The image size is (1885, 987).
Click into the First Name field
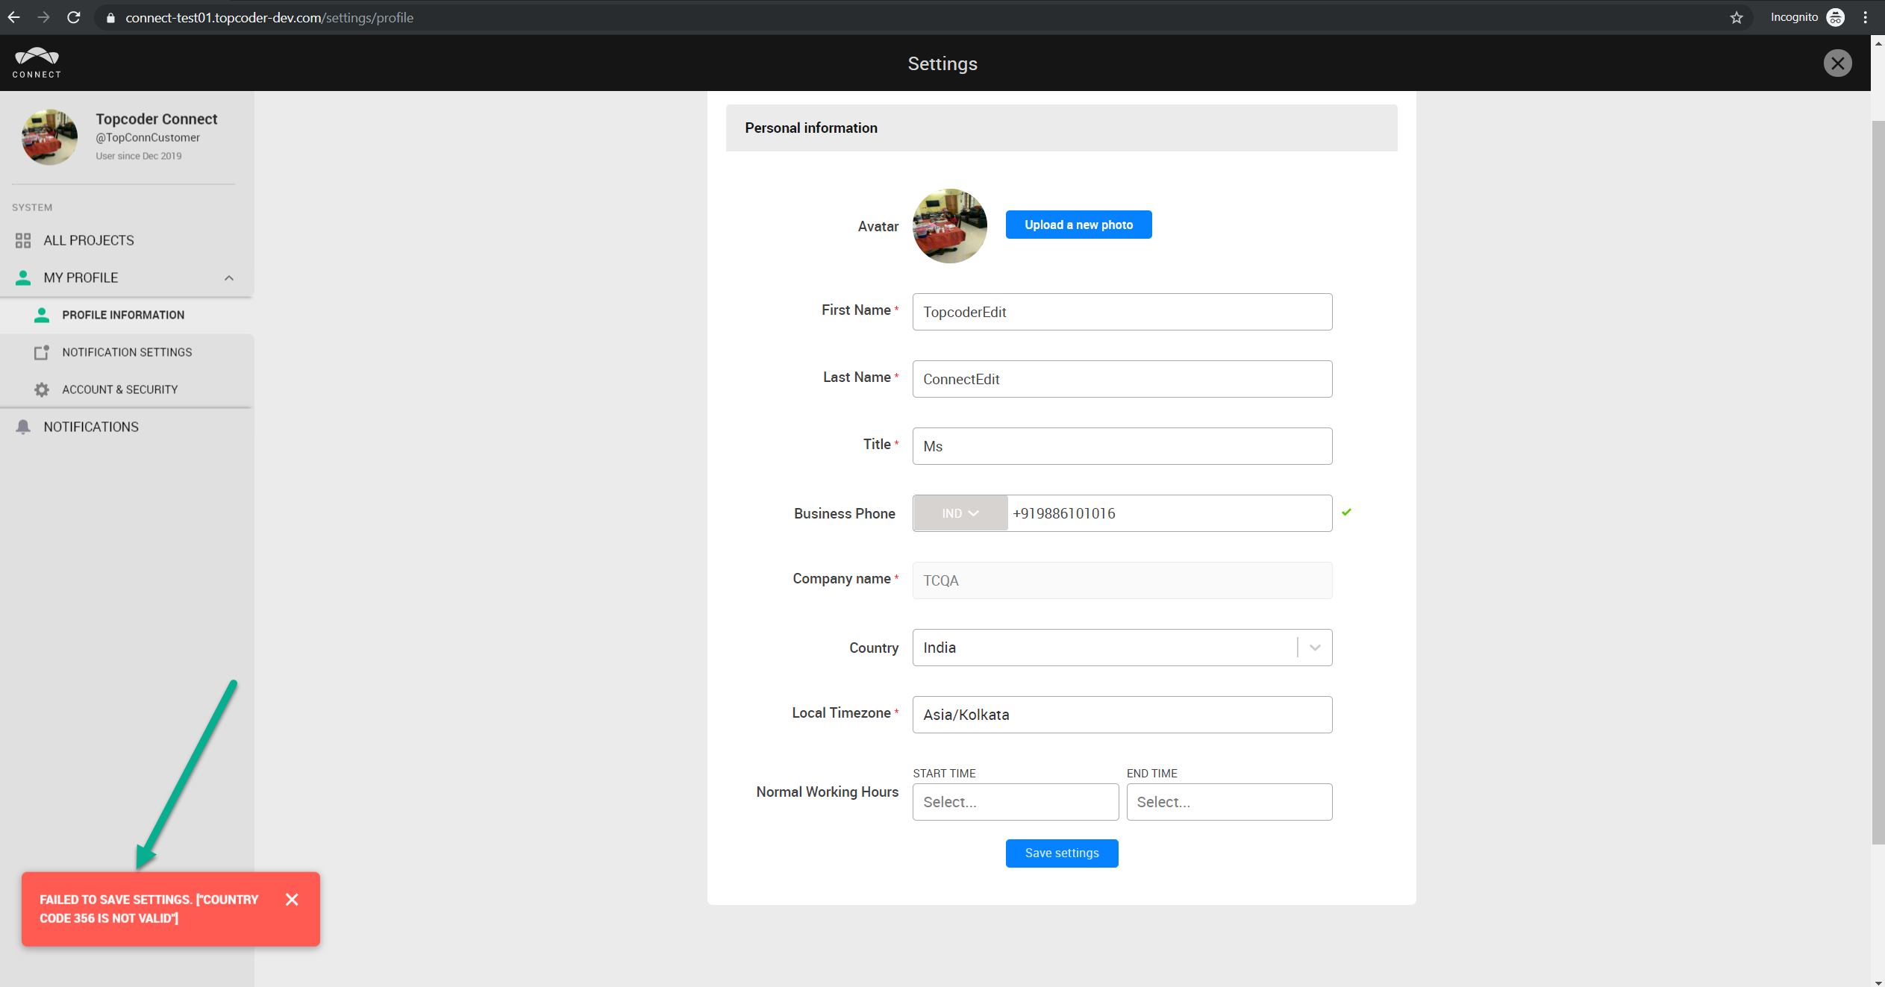[1122, 312]
